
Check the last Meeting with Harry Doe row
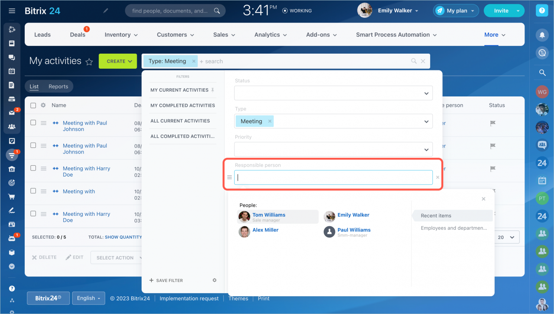[33, 214]
